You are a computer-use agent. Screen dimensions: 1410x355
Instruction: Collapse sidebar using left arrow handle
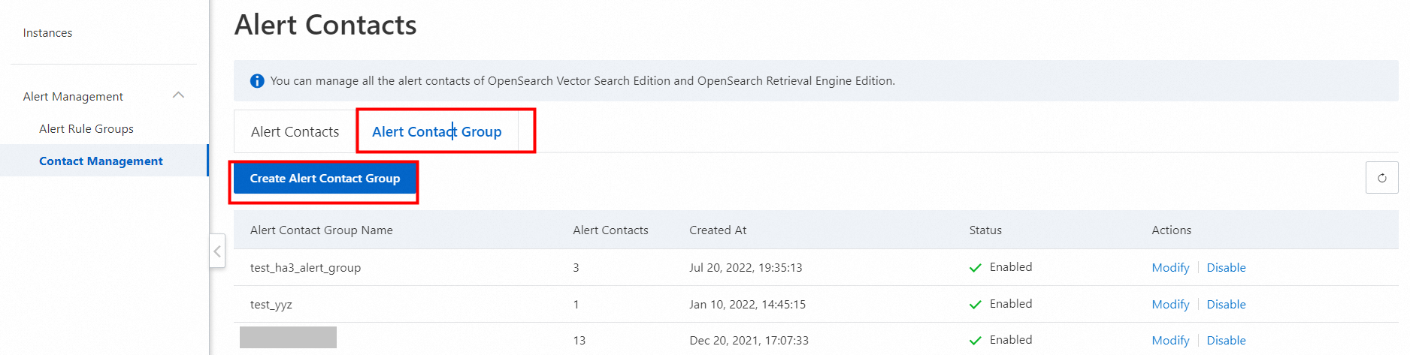(x=217, y=251)
